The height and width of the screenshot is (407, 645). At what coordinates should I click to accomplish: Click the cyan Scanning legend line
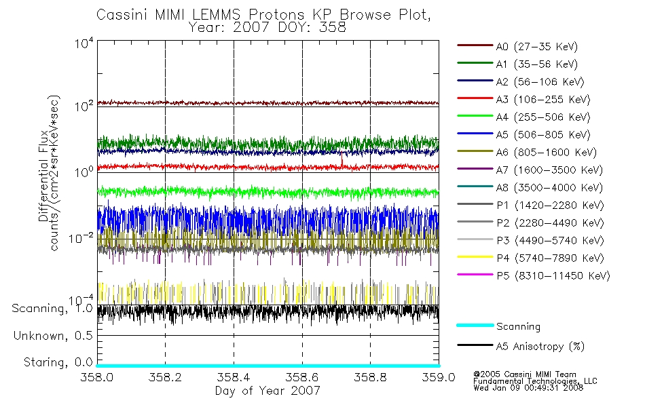[x=475, y=325]
